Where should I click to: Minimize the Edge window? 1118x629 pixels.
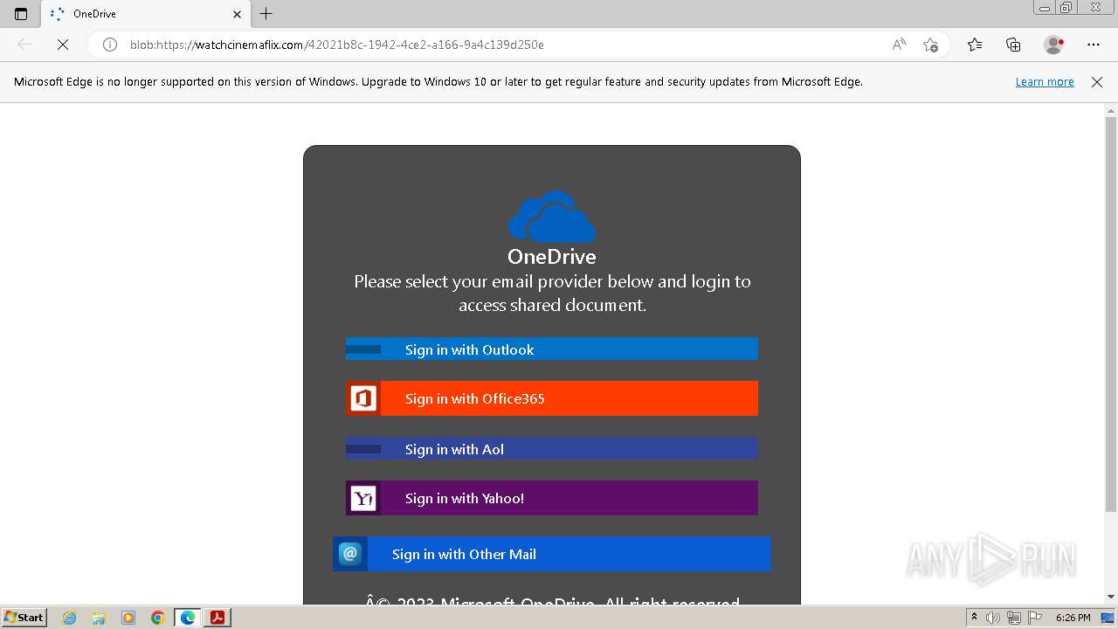(x=1045, y=8)
